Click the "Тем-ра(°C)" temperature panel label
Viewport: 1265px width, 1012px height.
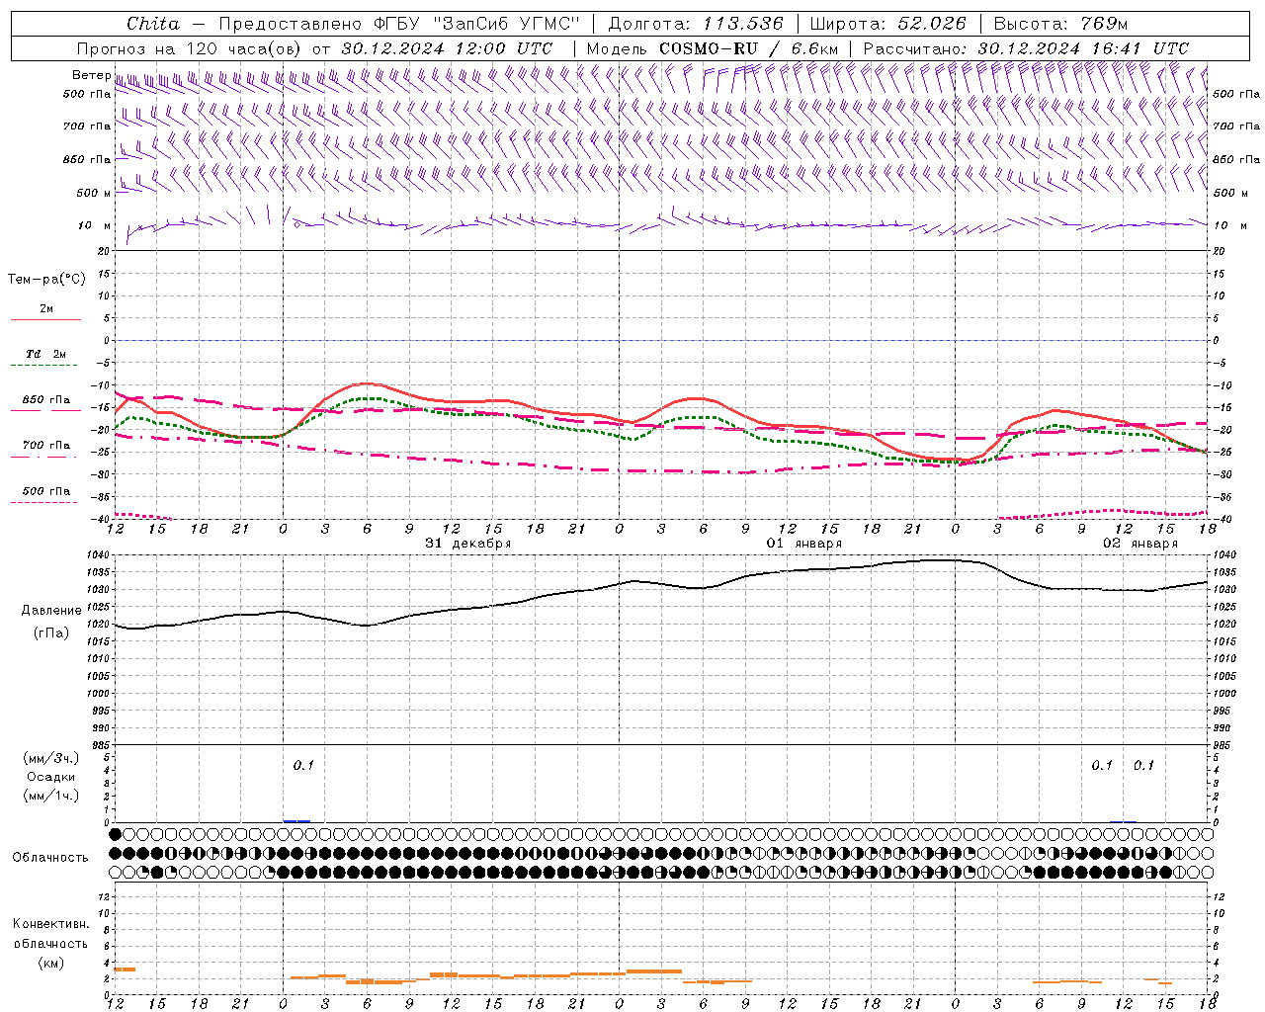pos(46,280)
